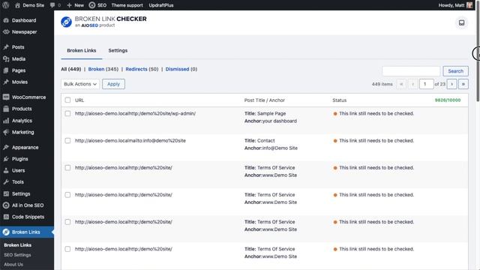
Task: Click Sample Page row status message
Action: 376,113
